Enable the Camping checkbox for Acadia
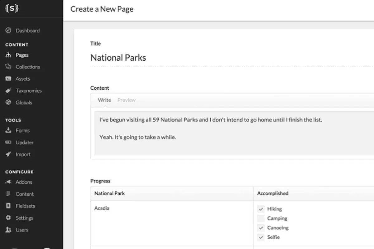The image size is (374, 249). (x=261, y=218)
